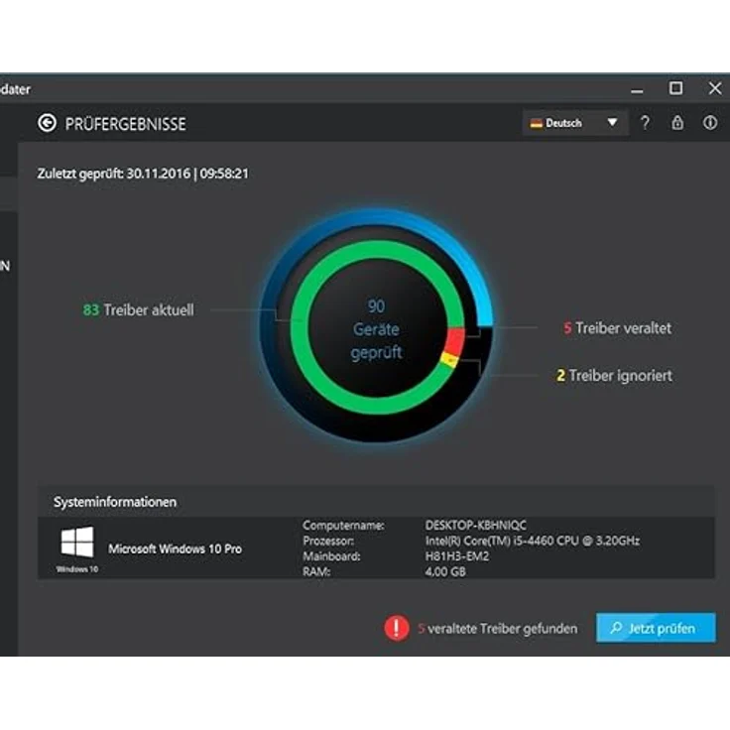Click '2 Treiber ignoriert' label
The height and width of the screenshot is (730, 730).
614,375
